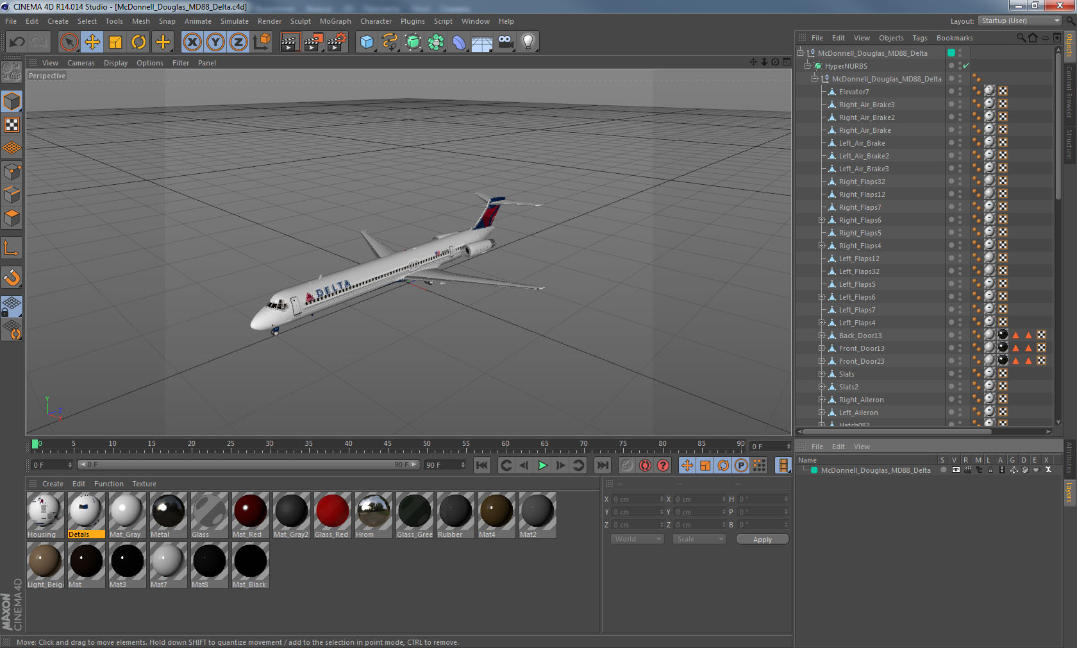Select the Glass_Red material
This screenshot has height=648, width=1077.
tap(332, 515)
